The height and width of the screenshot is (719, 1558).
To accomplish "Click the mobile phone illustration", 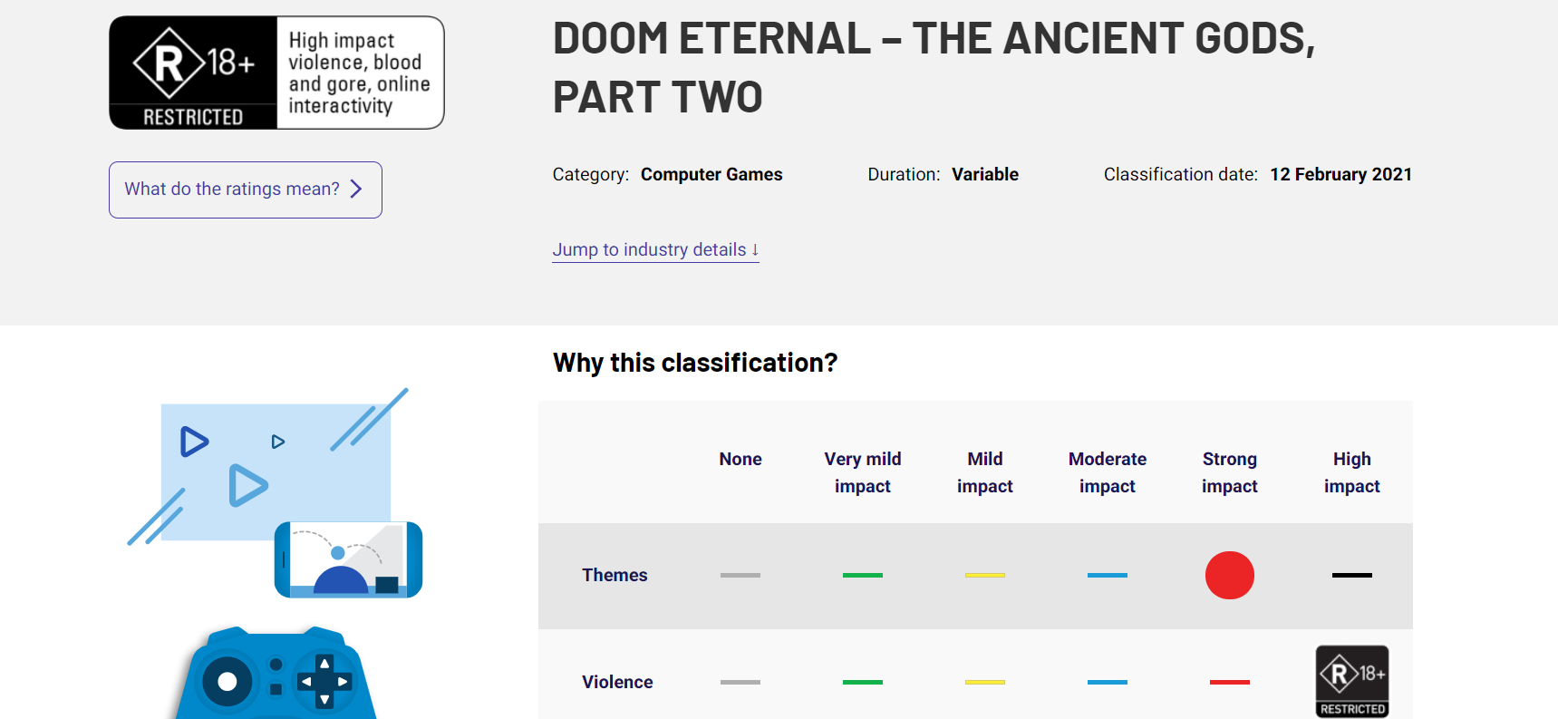I will [x=348, y=559].
